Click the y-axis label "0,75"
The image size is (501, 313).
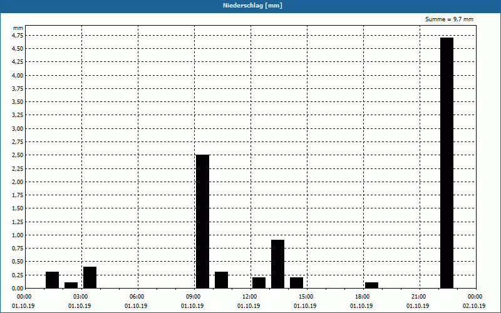click(18, 248)
